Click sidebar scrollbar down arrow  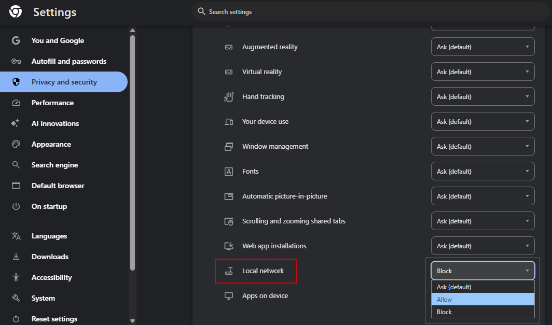132,321
